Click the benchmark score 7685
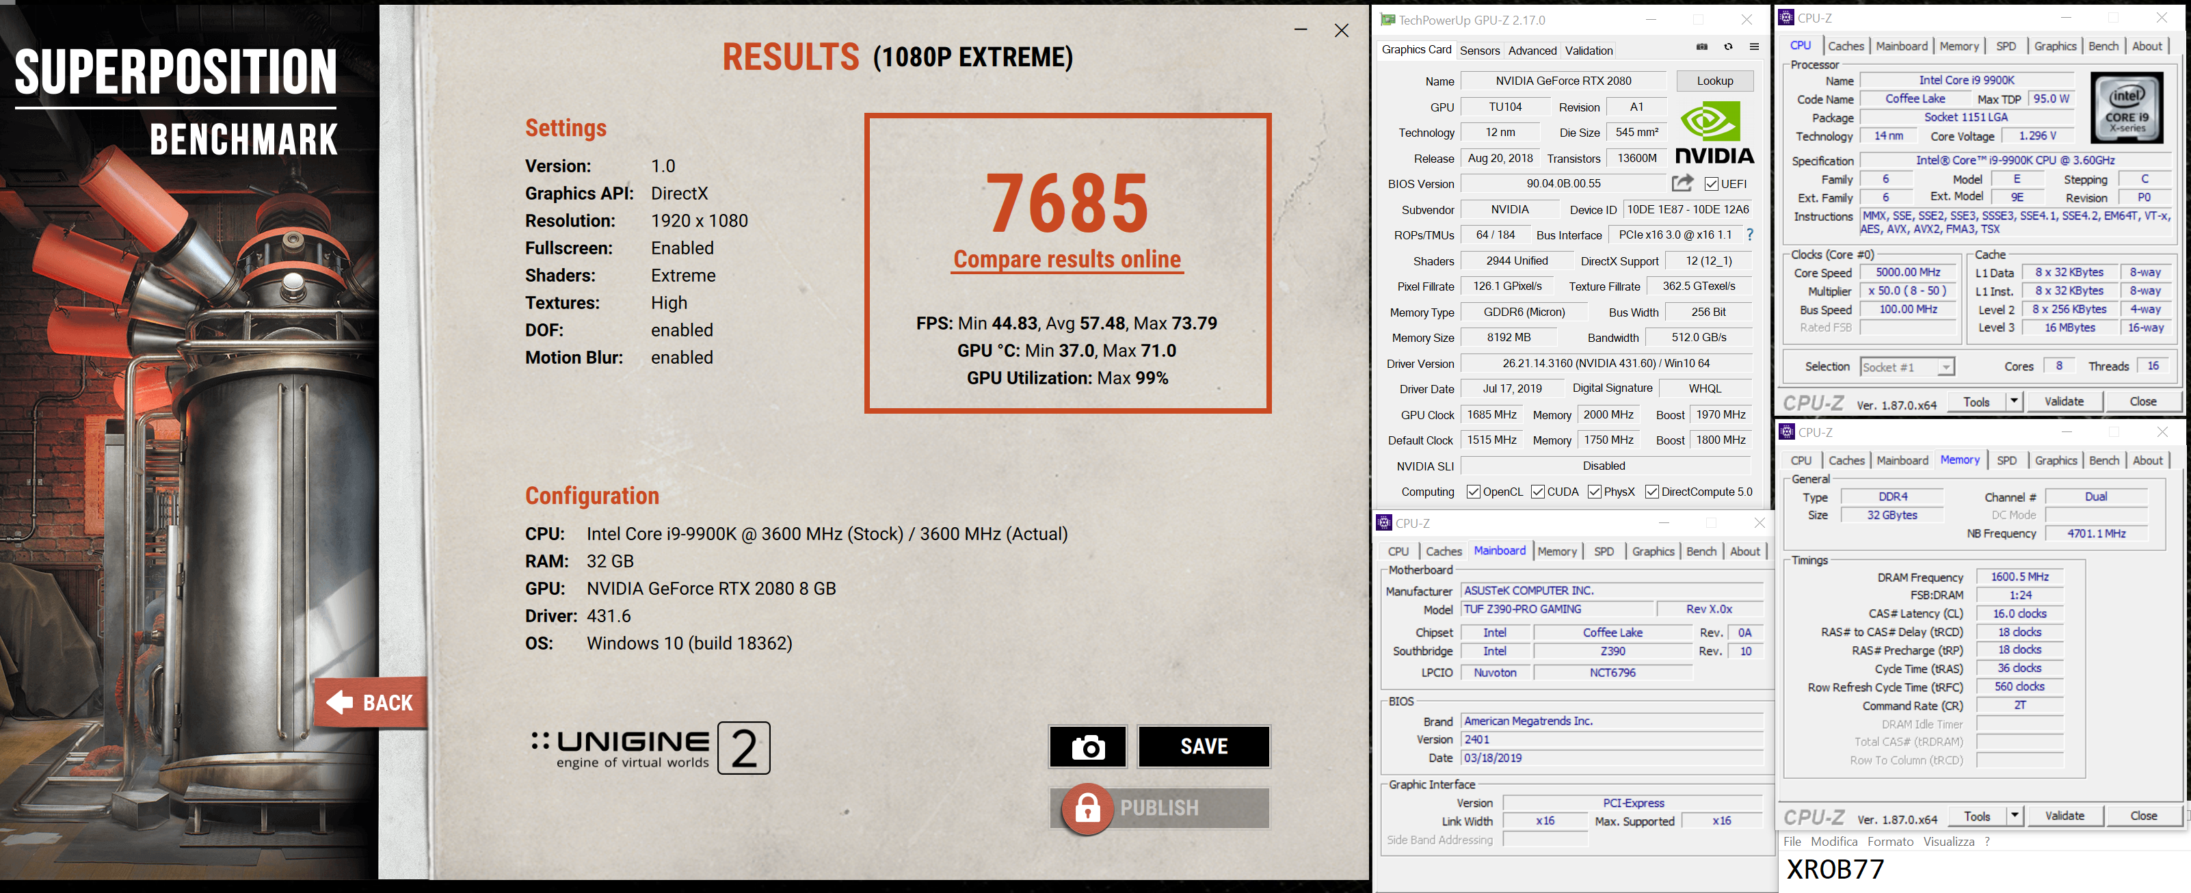 click(x=1067, y=204)
